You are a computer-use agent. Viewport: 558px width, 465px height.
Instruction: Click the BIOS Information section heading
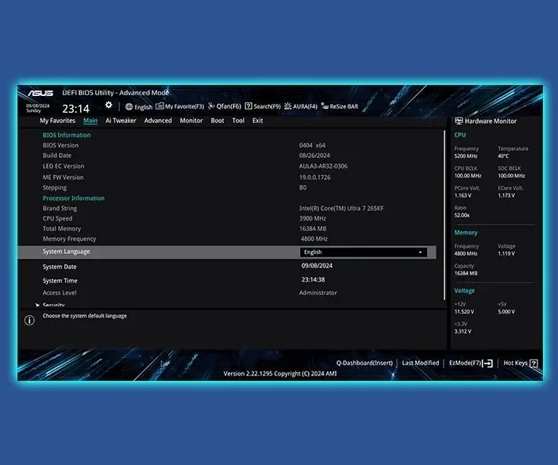[67, 135]
